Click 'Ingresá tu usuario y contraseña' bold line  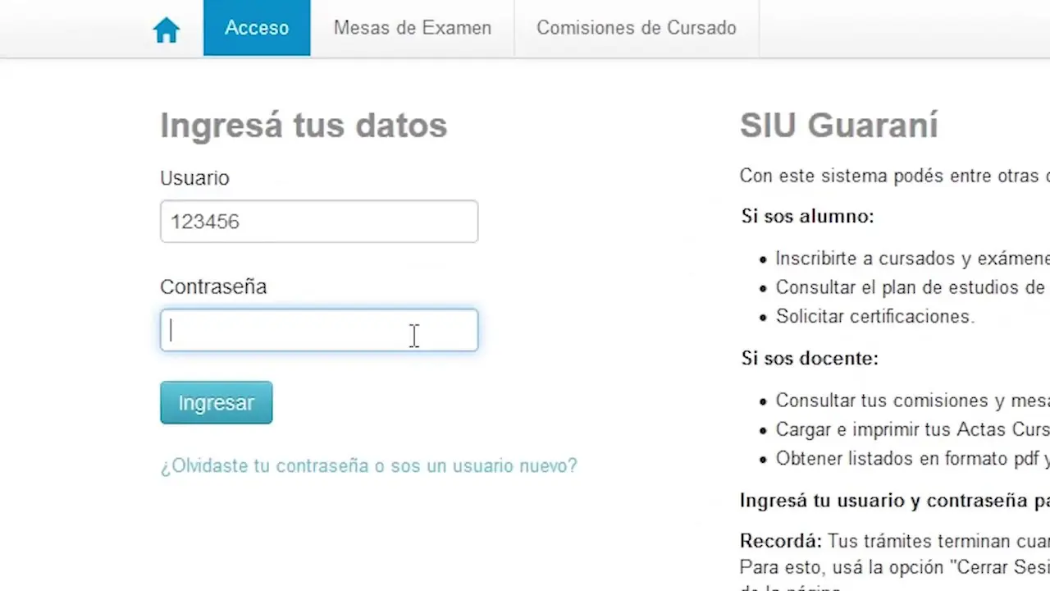click(x=894, y=501)
